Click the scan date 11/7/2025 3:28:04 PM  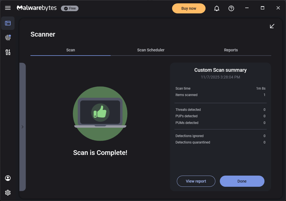coord(220,77)
